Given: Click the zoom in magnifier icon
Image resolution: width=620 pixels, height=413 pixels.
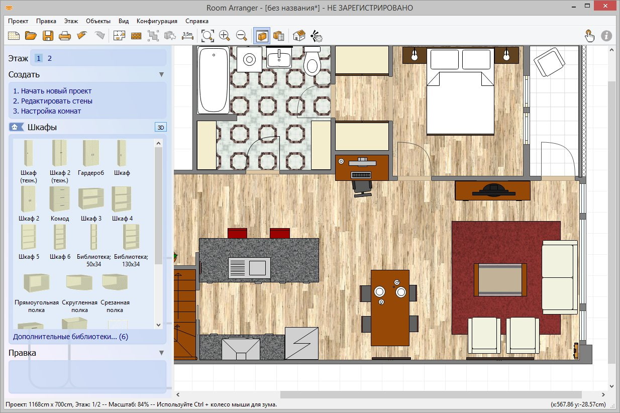Looking at the screenshot, I should tap(225, 36).
